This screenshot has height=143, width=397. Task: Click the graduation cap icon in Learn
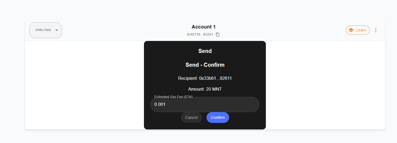pos(351,30)
